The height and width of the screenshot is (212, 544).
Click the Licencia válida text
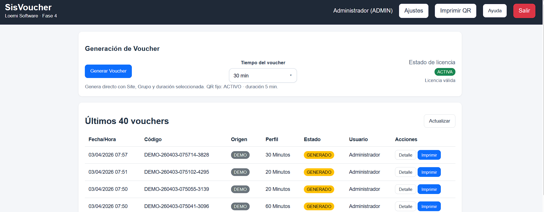tap(440, 81)
